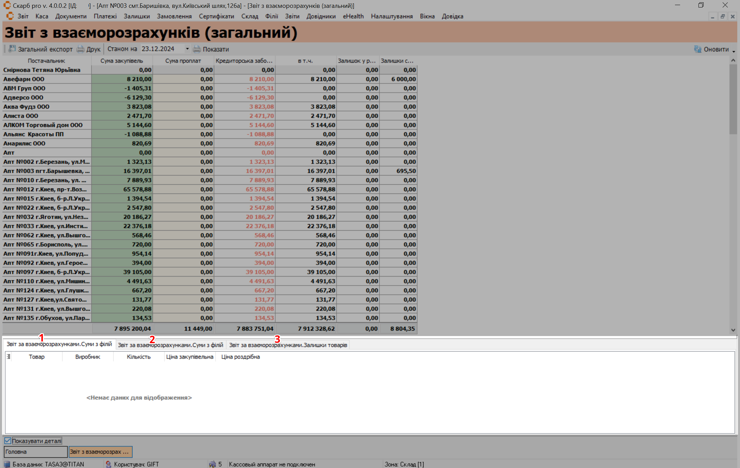
Task: Click scrollbar down arrow of suppliers grid
Action: [733, 330]
